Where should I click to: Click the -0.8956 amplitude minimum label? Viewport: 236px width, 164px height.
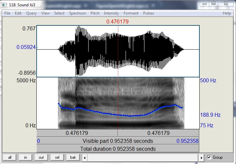[x=27, y=73]
